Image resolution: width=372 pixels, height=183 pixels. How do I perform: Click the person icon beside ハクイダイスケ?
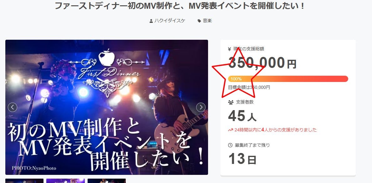[x=151, y=21]
